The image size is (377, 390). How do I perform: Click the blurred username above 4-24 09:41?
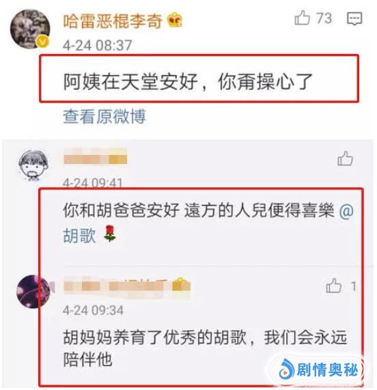pyautogui.click(x=95, y=156)
